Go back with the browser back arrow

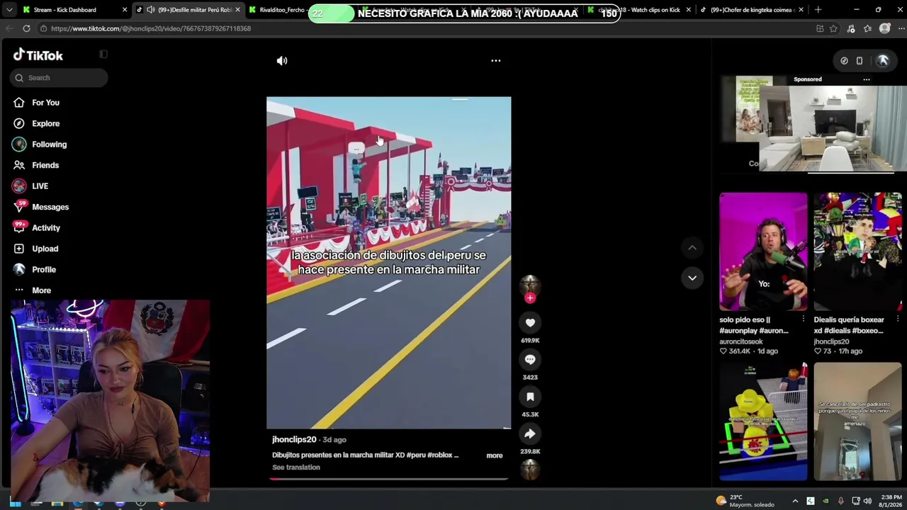point(9,28)
